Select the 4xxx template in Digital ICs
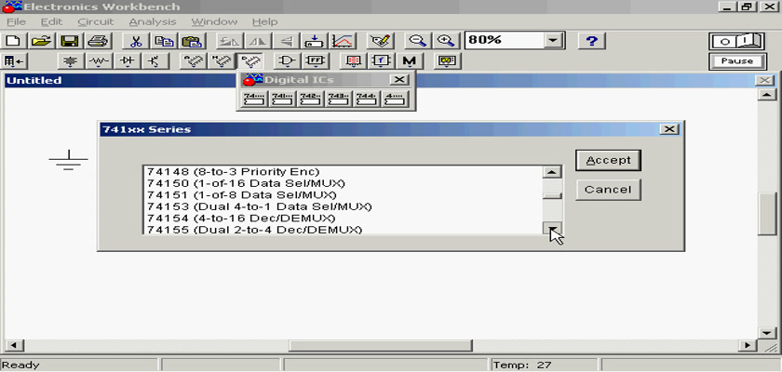 click(395, 99)
